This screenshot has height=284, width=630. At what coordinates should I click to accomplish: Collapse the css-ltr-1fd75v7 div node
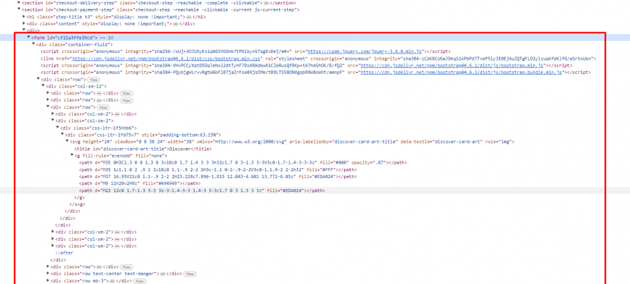click(x=62, y=135)
